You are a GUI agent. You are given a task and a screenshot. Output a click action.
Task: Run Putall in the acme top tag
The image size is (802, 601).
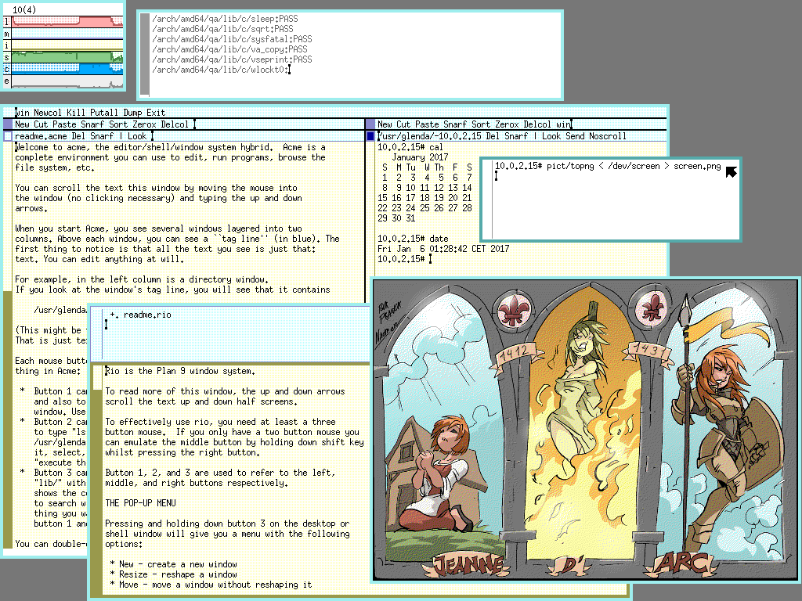[104, 113]
